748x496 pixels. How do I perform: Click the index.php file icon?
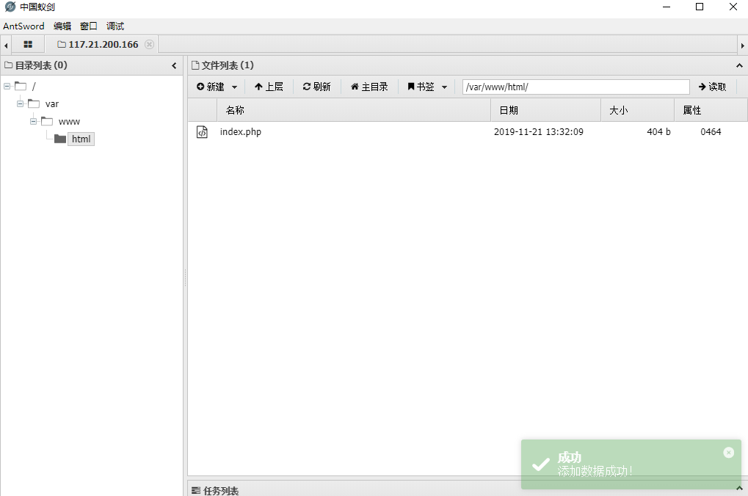[x=203, y=131]
